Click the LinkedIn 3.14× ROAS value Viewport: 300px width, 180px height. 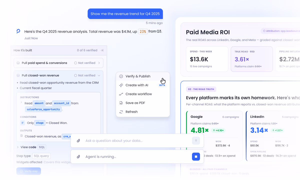259,130
